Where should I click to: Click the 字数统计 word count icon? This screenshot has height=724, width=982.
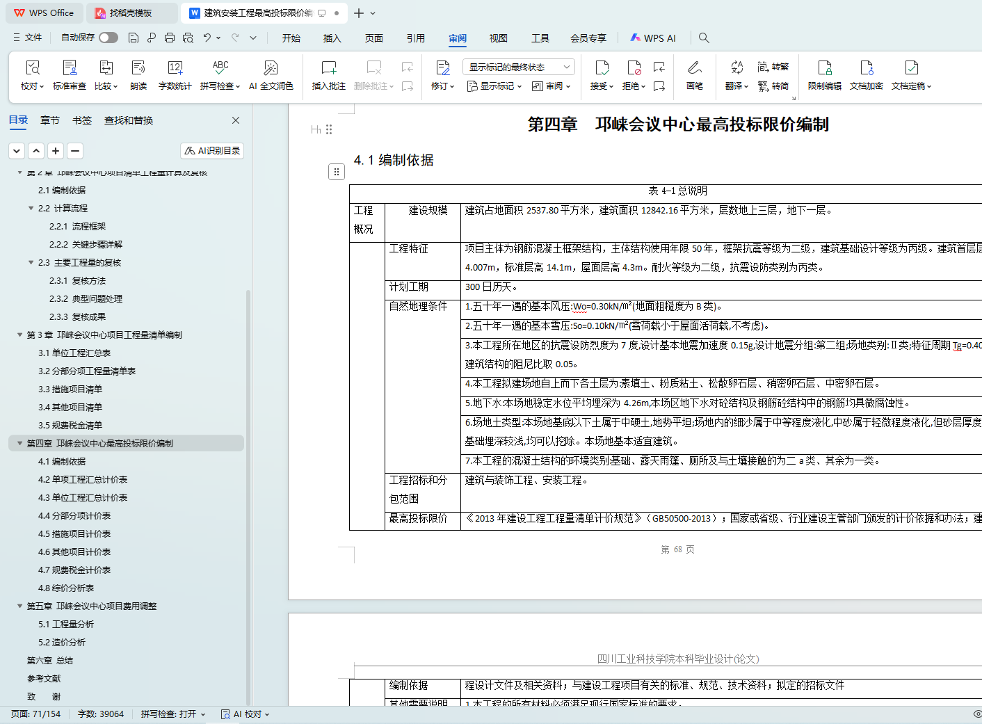click(175, 68)
